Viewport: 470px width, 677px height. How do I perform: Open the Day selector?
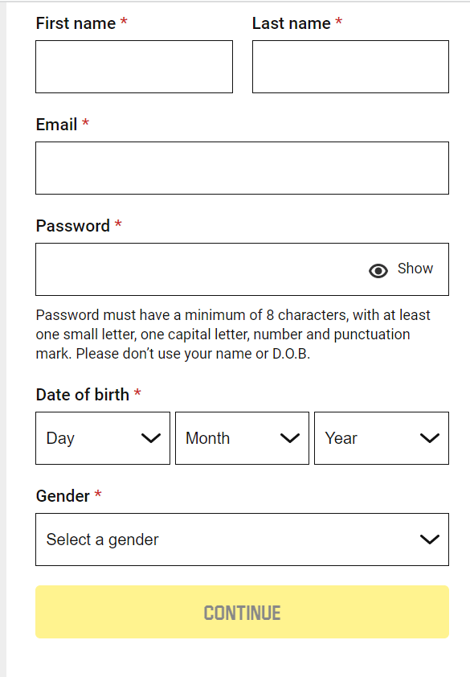click(103, 438)
